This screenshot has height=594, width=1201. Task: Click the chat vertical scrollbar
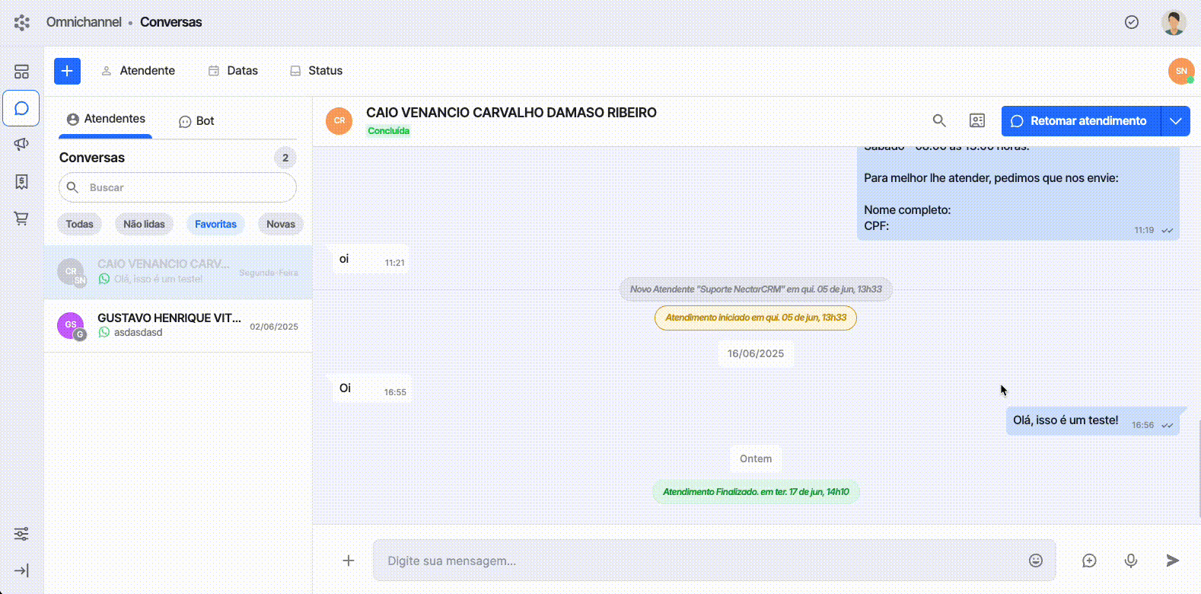pyautogui.click(x=1198, y=468)
